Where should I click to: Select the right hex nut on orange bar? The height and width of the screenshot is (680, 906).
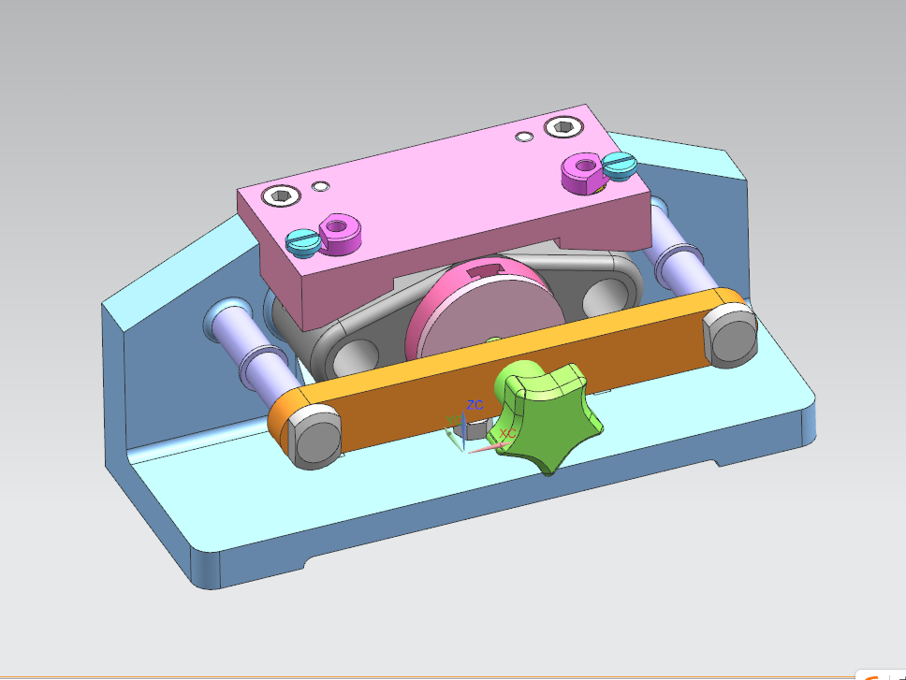coord(730,336)
